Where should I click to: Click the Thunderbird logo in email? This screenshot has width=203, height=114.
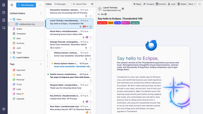(151, 45)
